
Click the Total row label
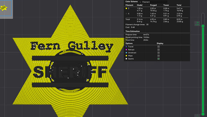(128, 19)
